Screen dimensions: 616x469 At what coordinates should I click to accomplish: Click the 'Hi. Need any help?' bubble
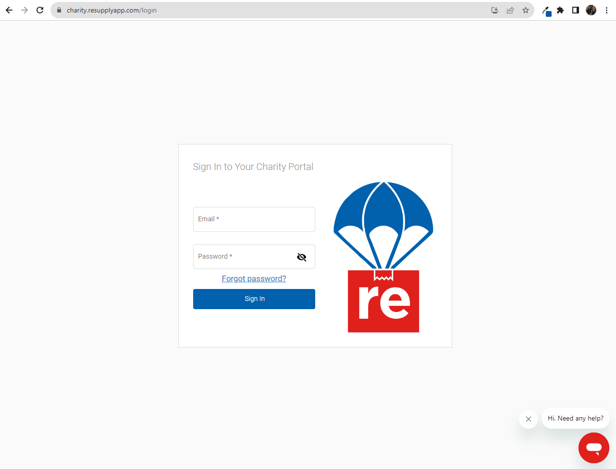tap(576, 418)
